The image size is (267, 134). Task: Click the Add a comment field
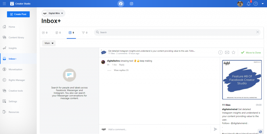pos(156,129)
